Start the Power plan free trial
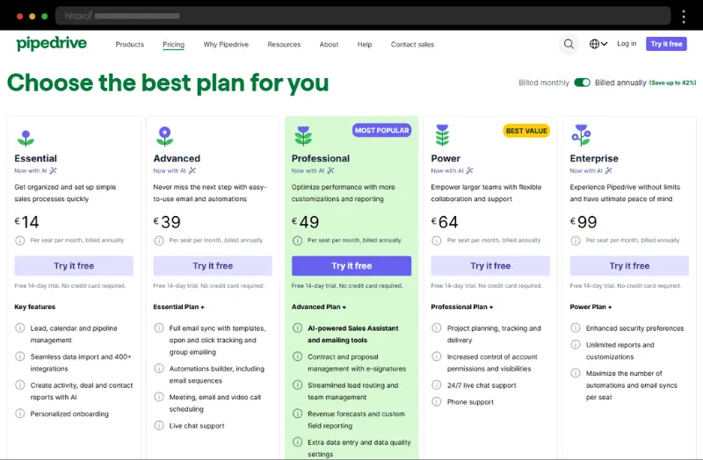This screenshot has height=460, width=703. [x=490, y=266]
